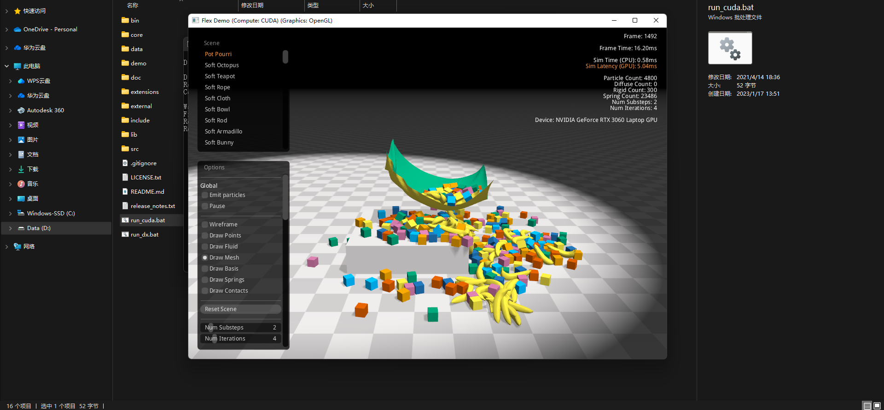Viewport: 884px width, 410px height.
Task: Toggle Draw Contacts option
Action: [x=205, y=291]
